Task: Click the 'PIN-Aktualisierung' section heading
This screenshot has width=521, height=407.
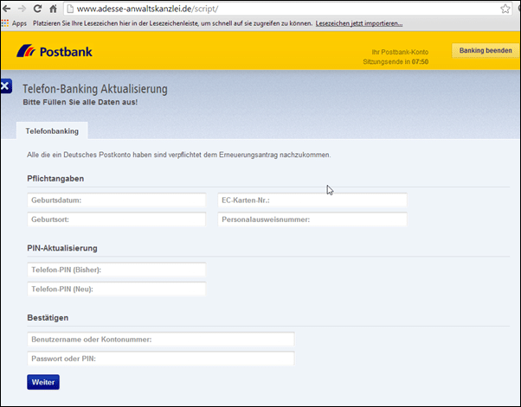Action: 62,248
